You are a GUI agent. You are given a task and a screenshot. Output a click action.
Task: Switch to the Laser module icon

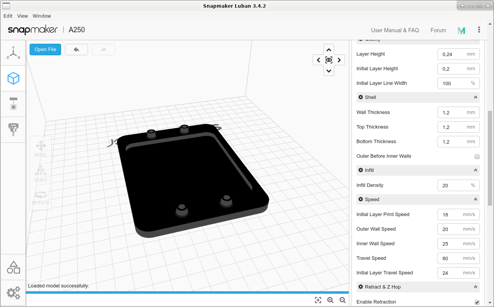pyautogui.click(x=13, y=104)
